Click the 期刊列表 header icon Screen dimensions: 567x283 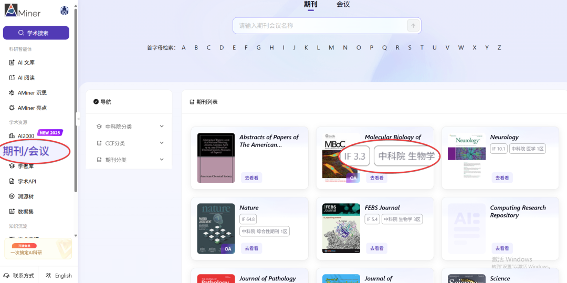(192, 102)
